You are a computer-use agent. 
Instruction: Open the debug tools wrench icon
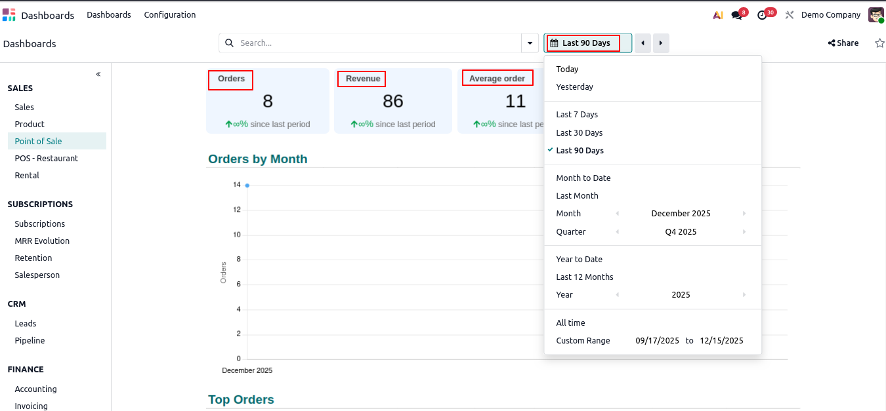pos(789,15)
